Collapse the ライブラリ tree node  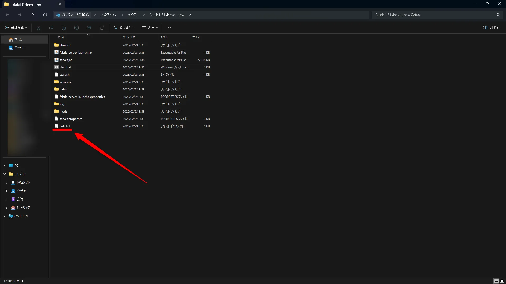click(4, 174)
